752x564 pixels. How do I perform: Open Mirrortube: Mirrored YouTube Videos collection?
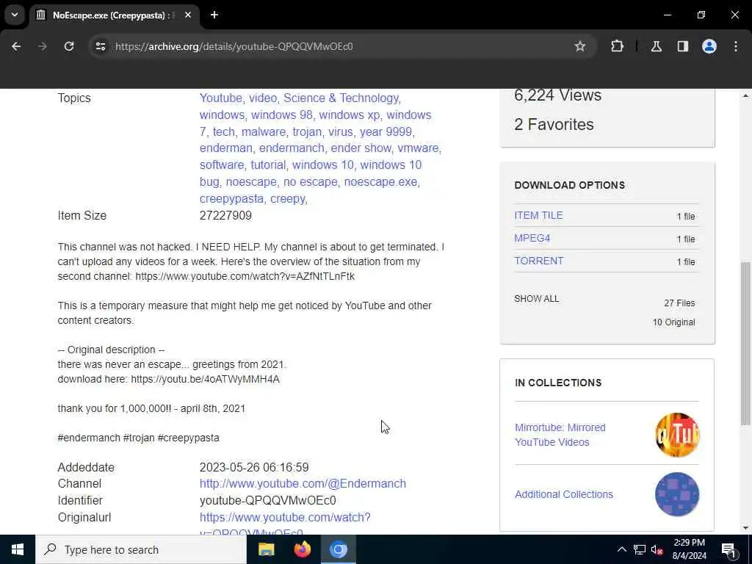(x=560, y=435)
